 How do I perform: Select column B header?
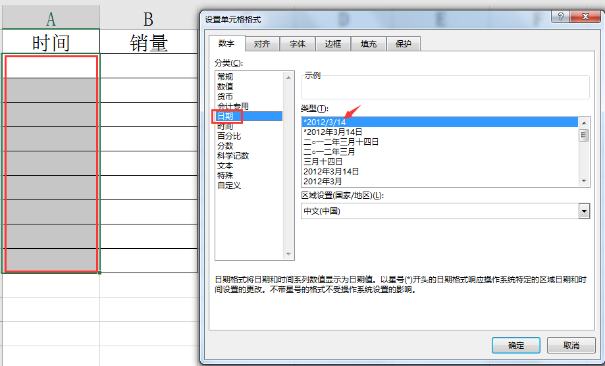tap(149, 18)
